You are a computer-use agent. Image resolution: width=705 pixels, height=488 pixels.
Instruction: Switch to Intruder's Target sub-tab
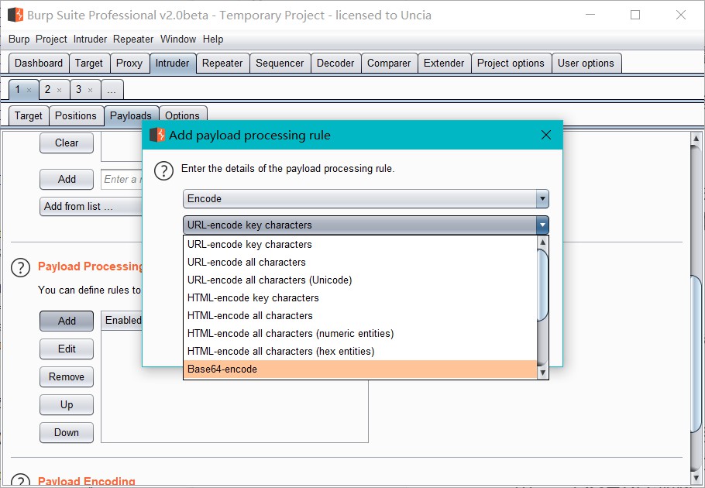click(29, 116)
